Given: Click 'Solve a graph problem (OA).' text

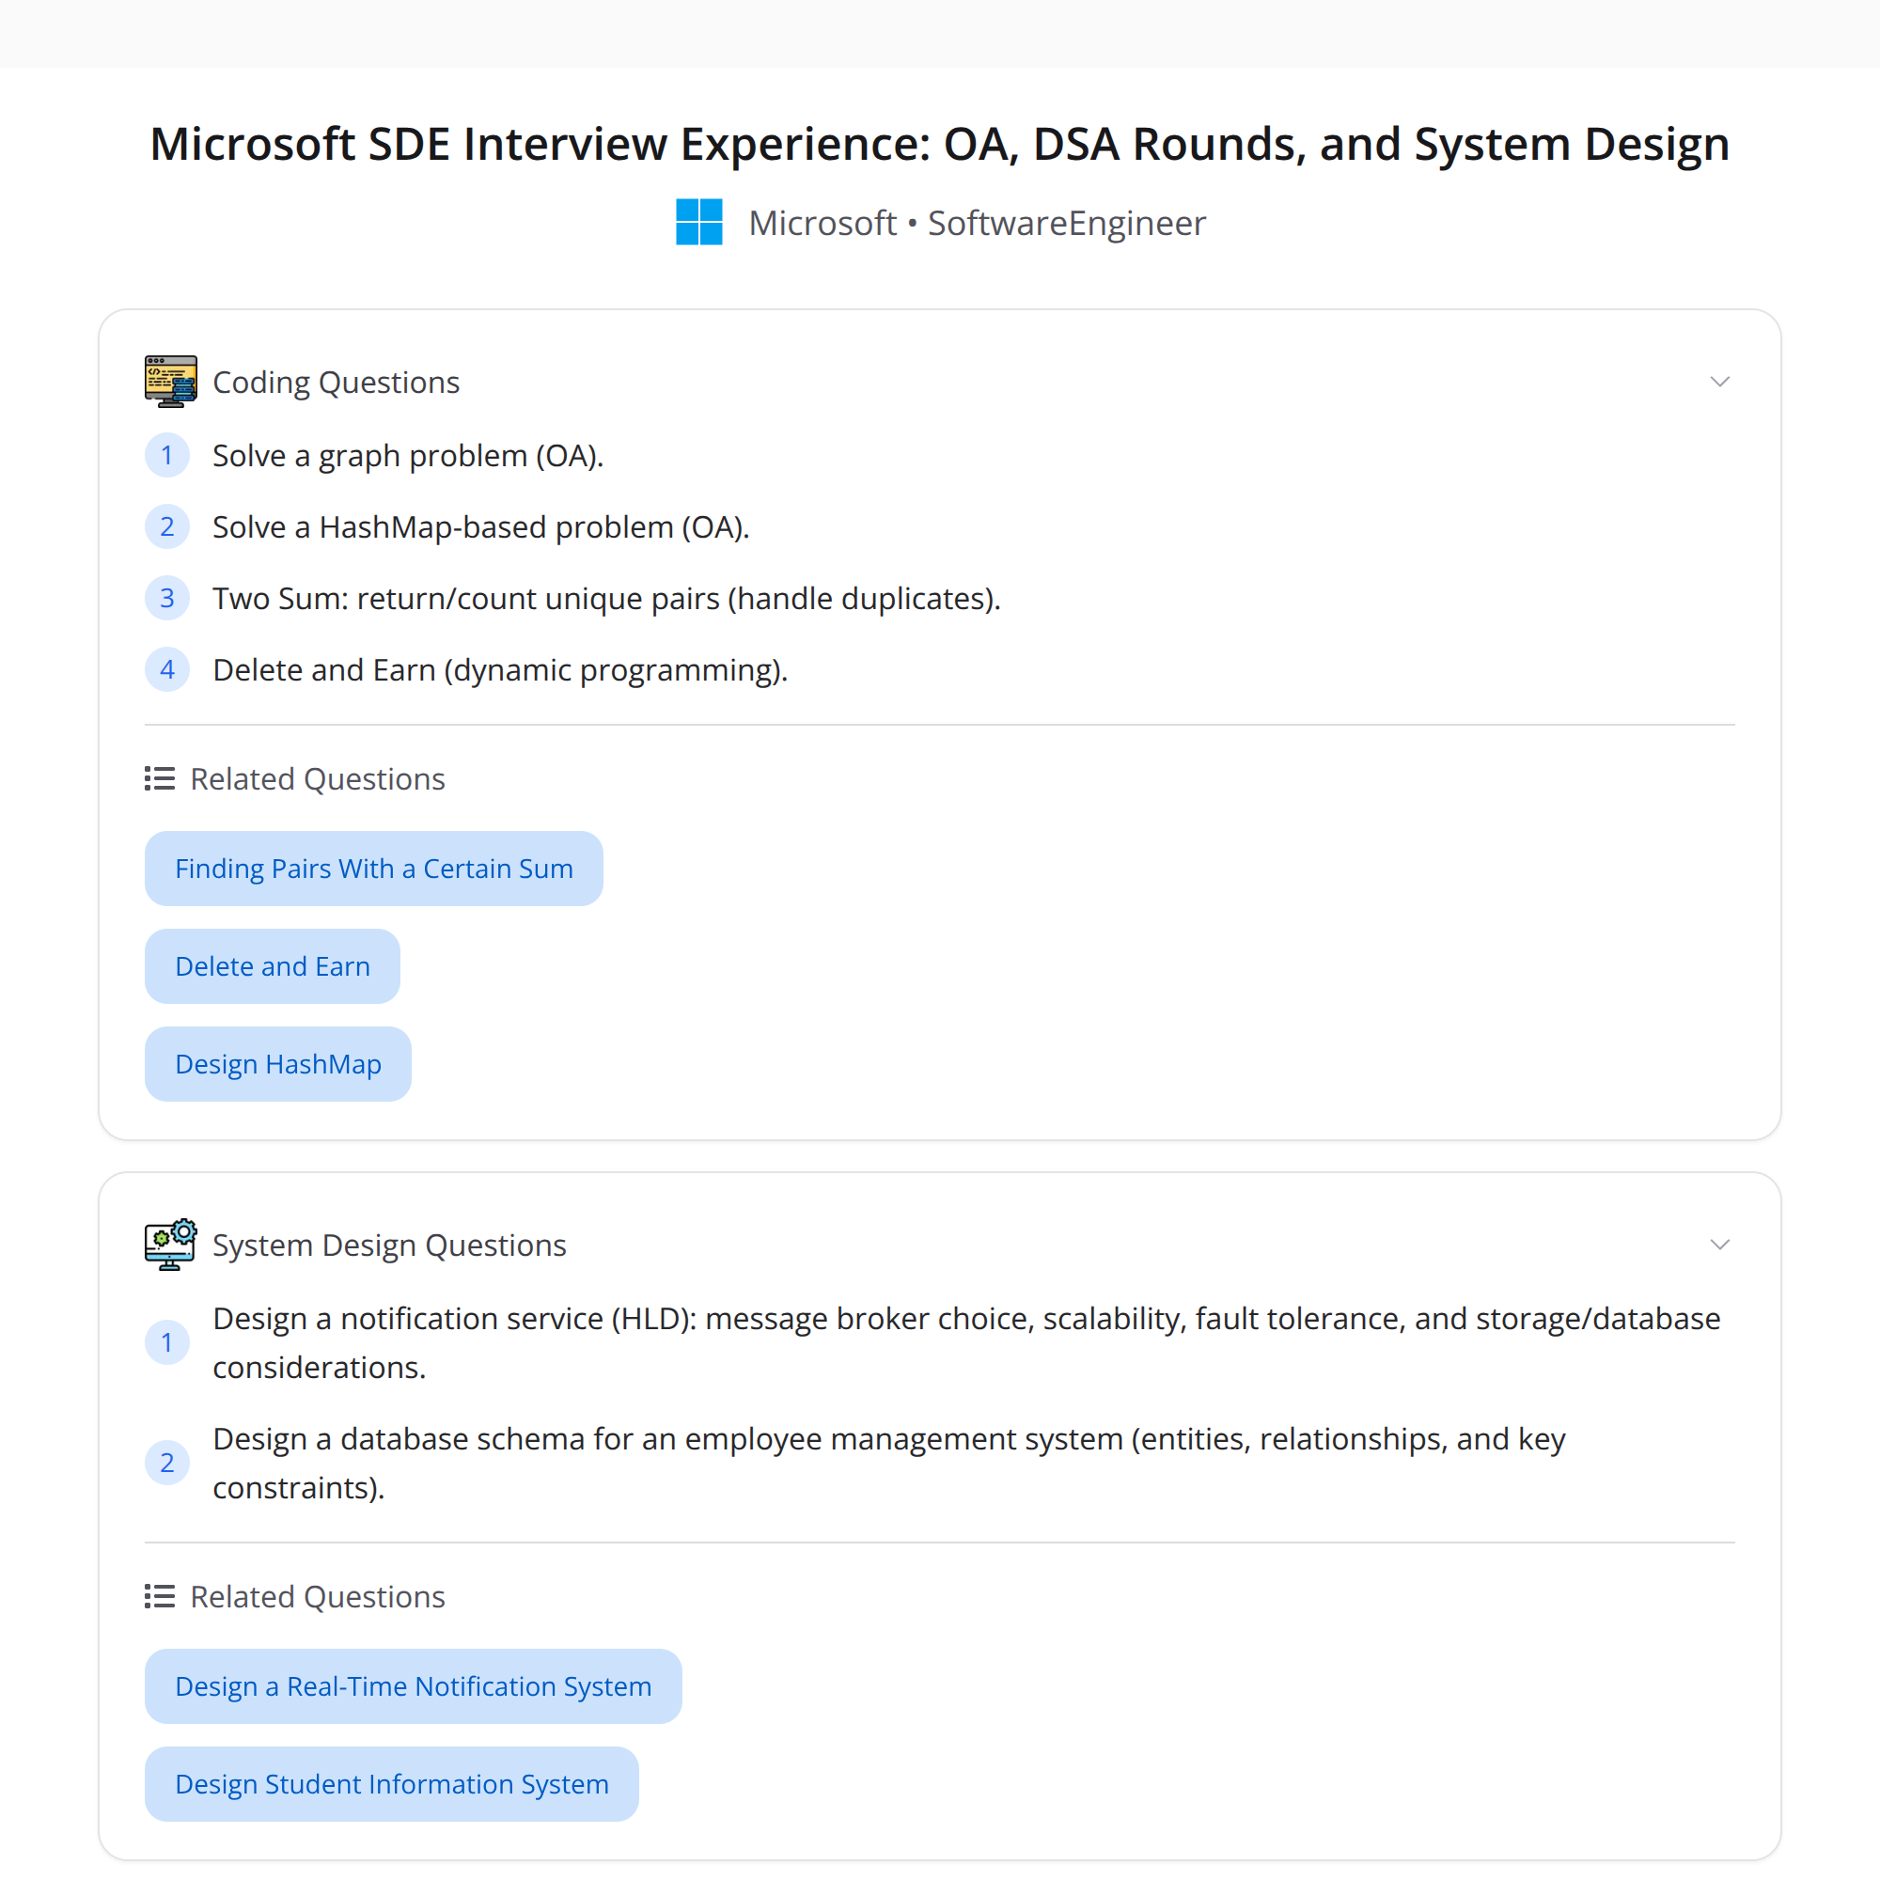Looking at the screenshot, I should [x=409, y=455].
